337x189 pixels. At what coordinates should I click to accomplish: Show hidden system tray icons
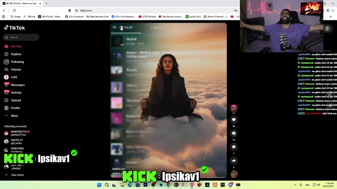click(295, 185)
